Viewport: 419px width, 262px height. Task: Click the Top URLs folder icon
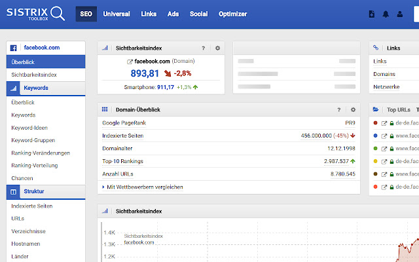[376, 109]
